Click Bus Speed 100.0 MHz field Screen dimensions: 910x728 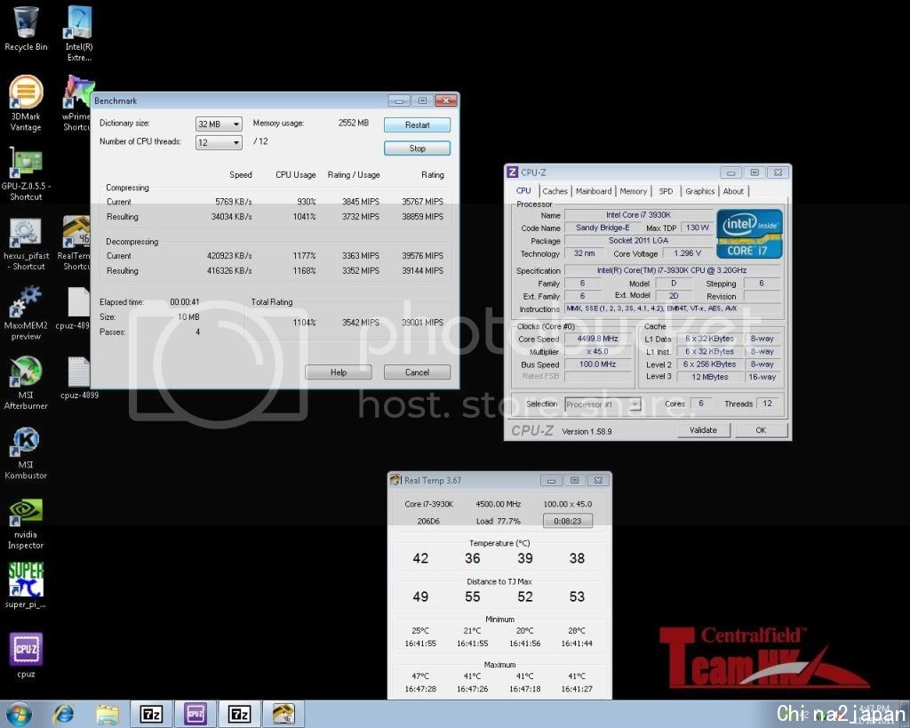click(x=597, y=364)
